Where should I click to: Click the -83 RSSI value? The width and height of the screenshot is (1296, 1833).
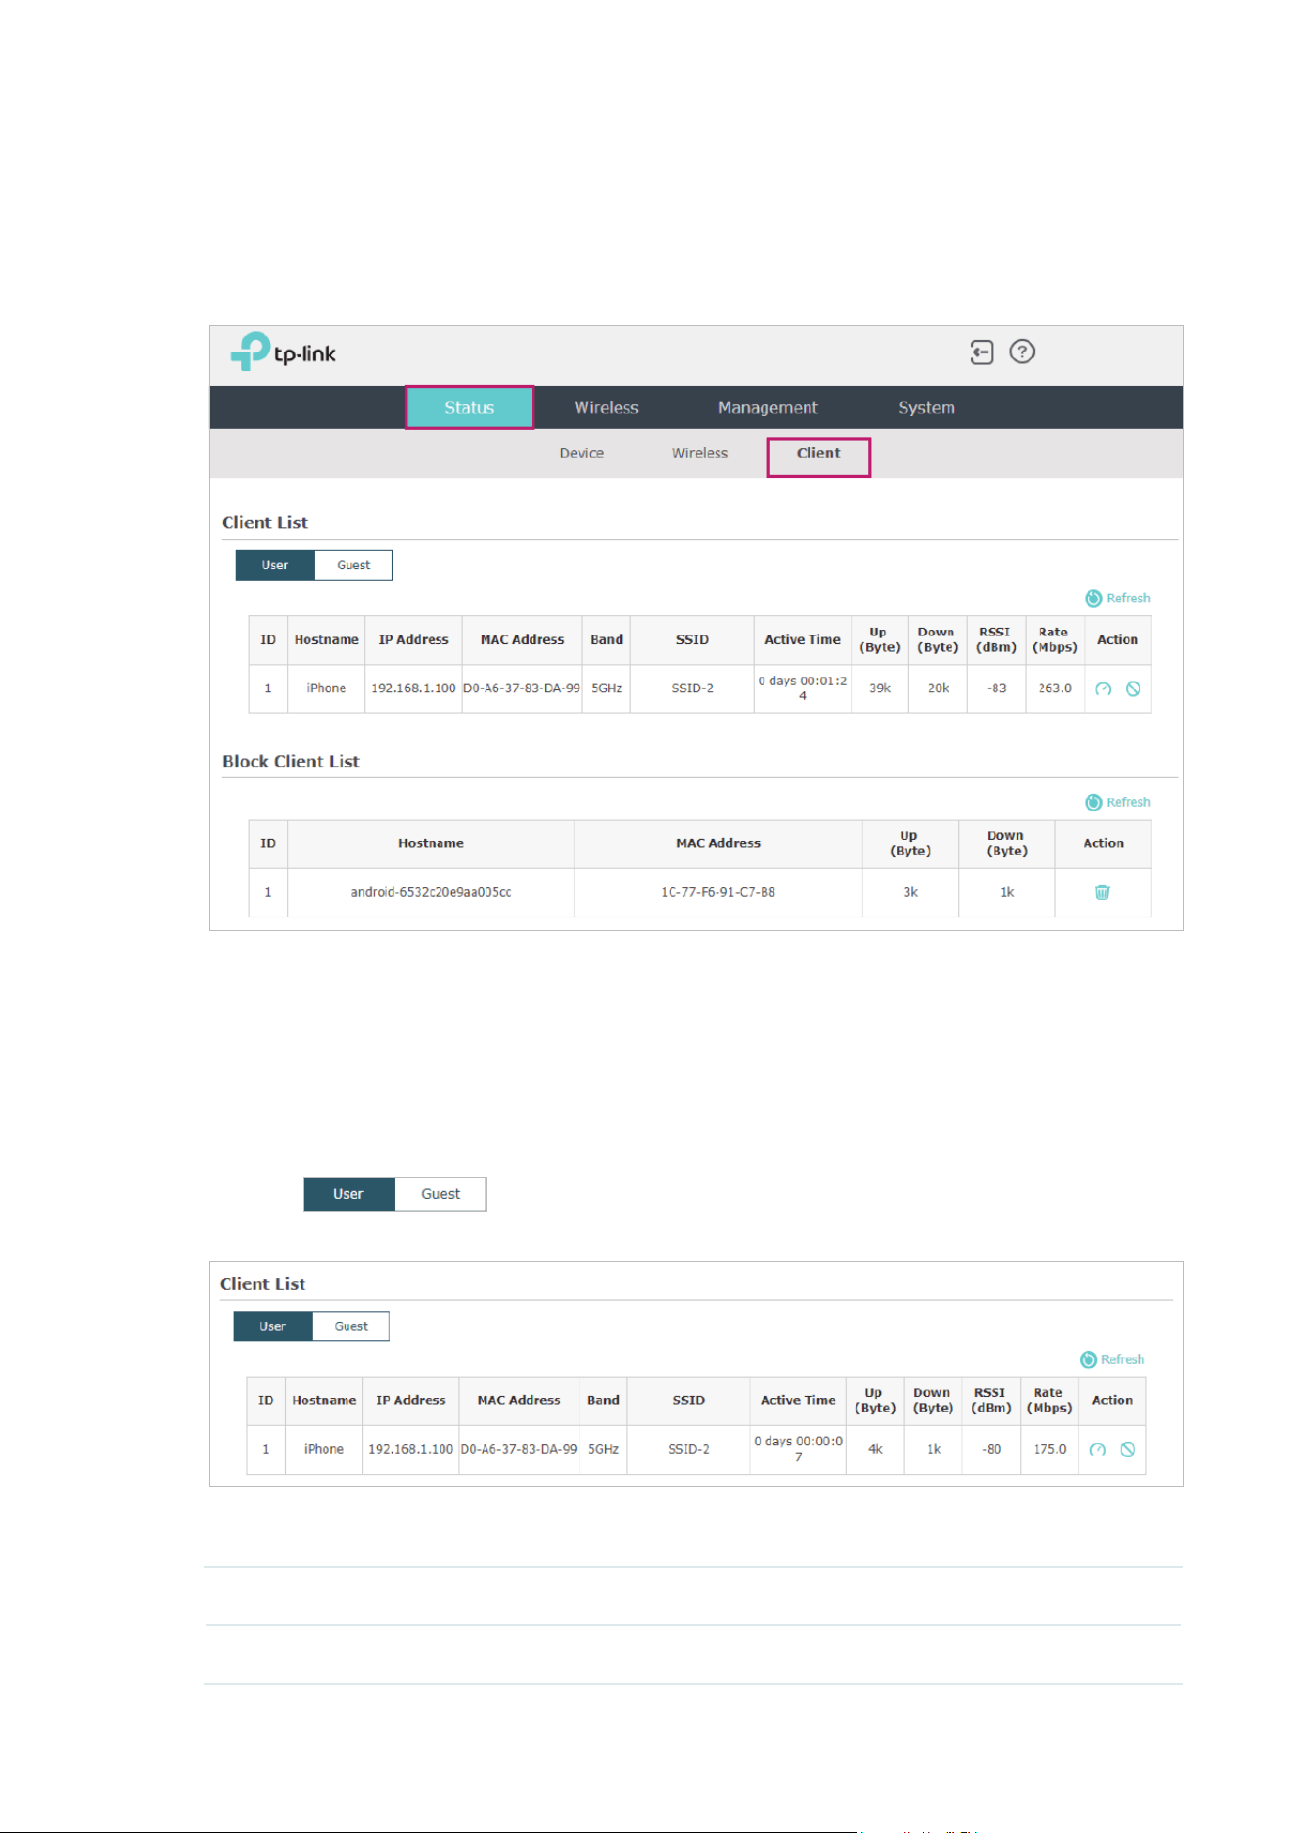coord(996,688)
